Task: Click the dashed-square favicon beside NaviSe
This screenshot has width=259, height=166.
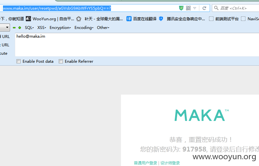Action: (243, 19)
